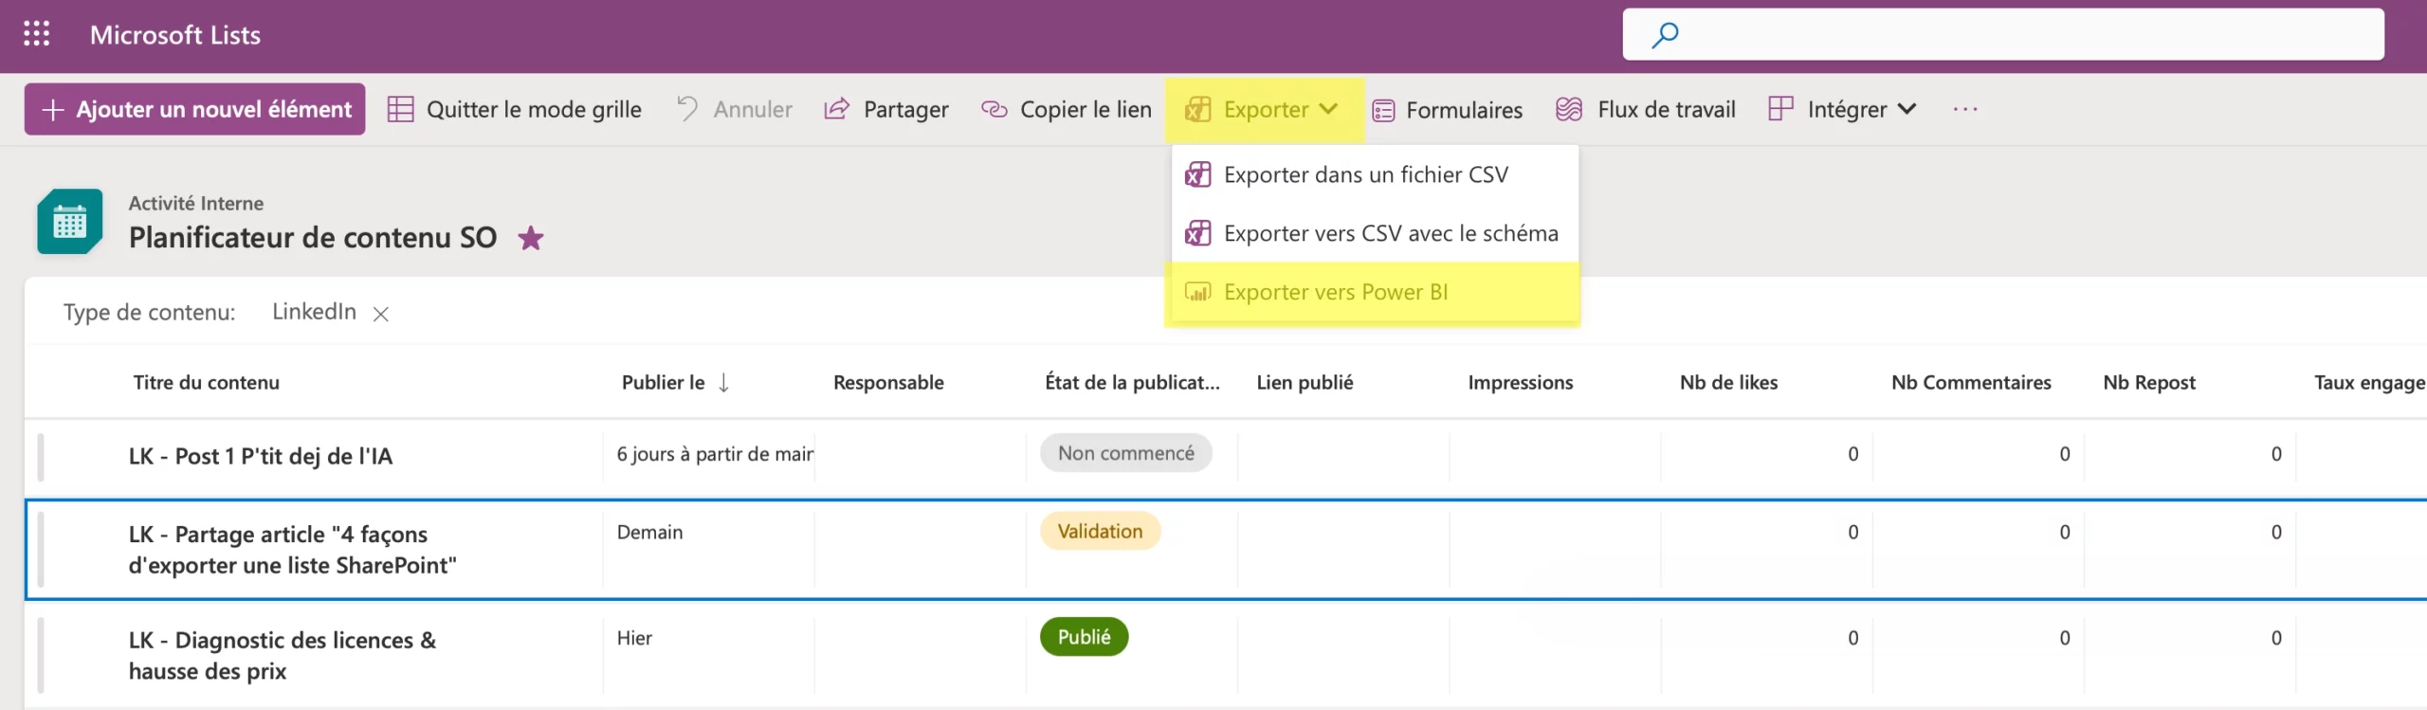Expand the Intégrer dropdown chevron
This screenshot has height=710, width=2427.
point(1907,109)
